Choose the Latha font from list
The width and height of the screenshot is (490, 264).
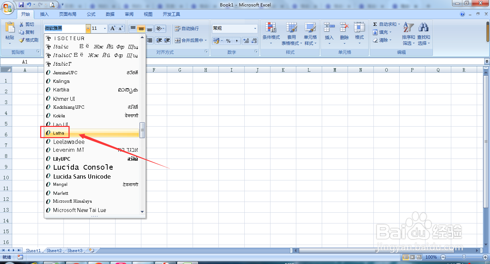pyautogui.click(x=92, y=133)
